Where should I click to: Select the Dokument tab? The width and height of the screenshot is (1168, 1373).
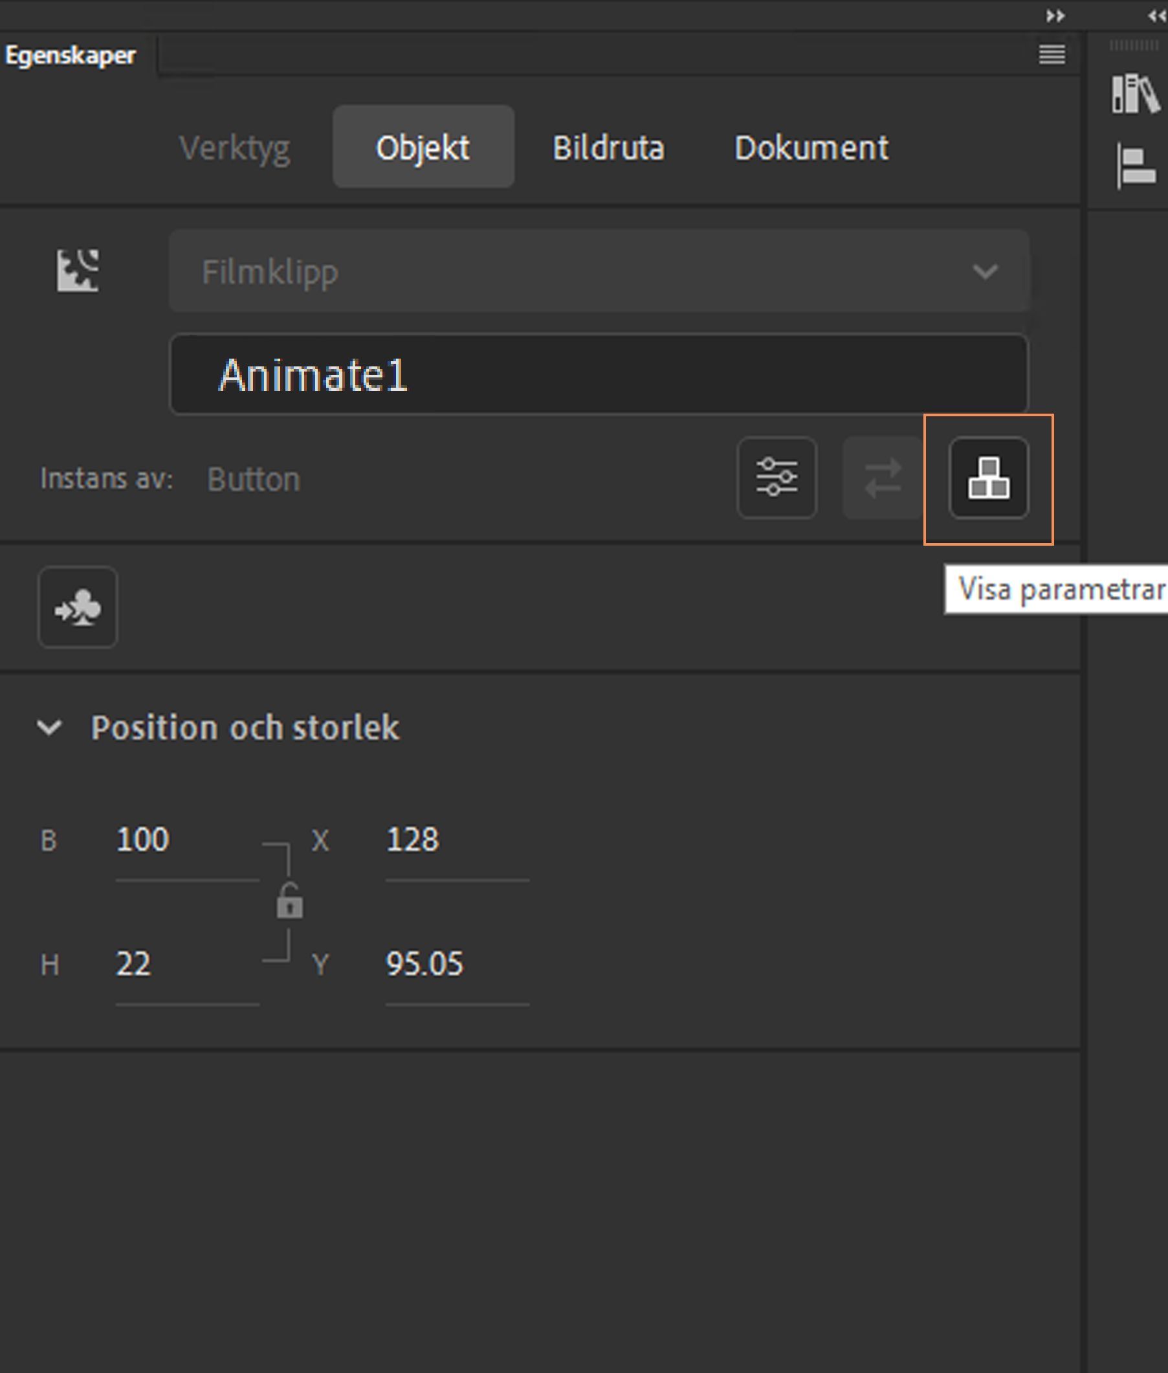tap(810, 147)
